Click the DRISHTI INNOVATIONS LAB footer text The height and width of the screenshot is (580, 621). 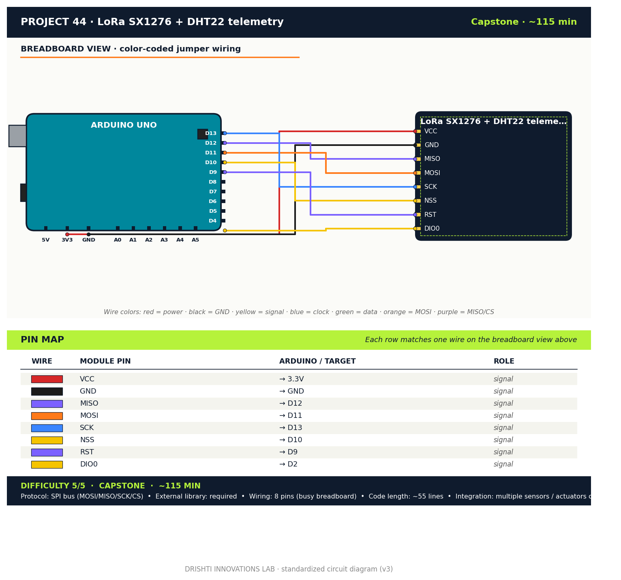[289, 569]
